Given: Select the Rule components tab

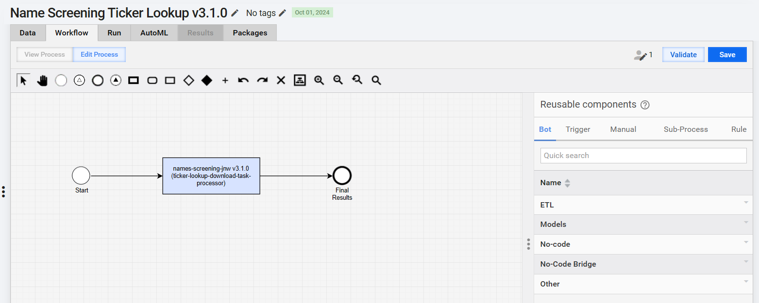Looking at the screenshot, I should point(739,129).
